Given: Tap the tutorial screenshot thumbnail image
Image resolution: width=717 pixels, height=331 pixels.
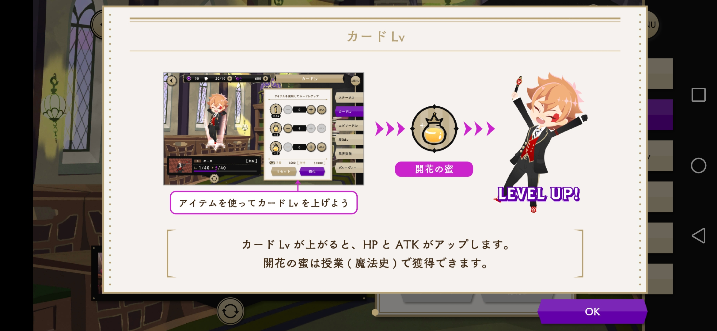Looking at the screenshot, I should click(264, 129).
